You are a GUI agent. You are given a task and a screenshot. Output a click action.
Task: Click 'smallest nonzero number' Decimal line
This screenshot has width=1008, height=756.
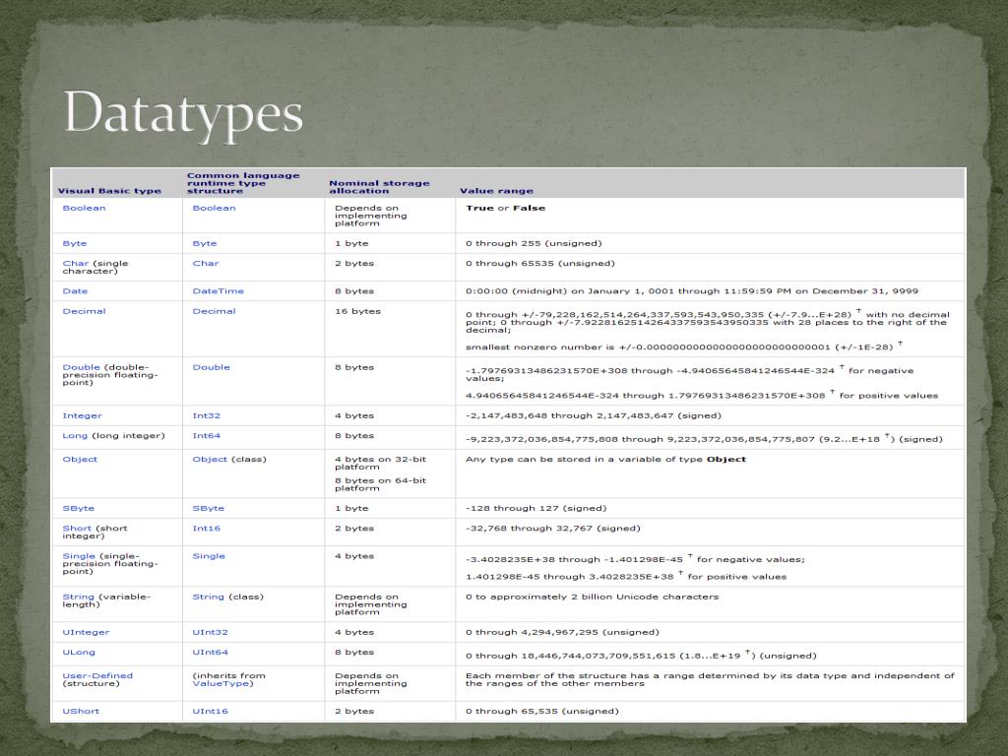point(684,346)
